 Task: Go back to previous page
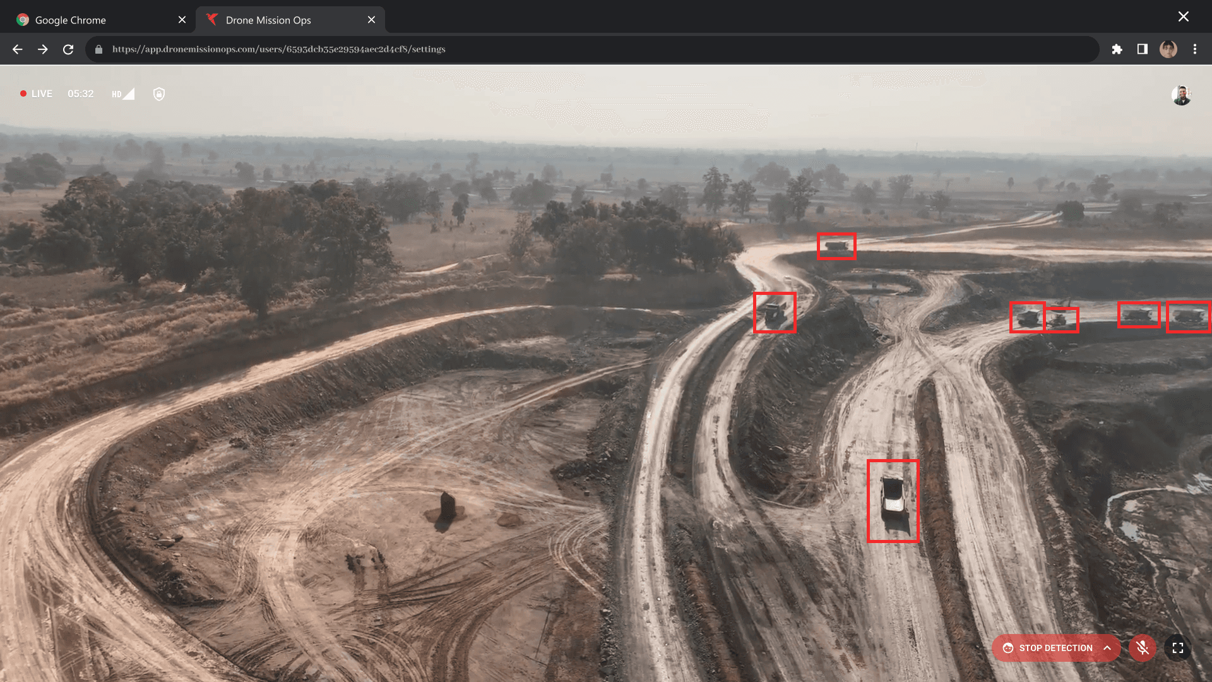18,49
